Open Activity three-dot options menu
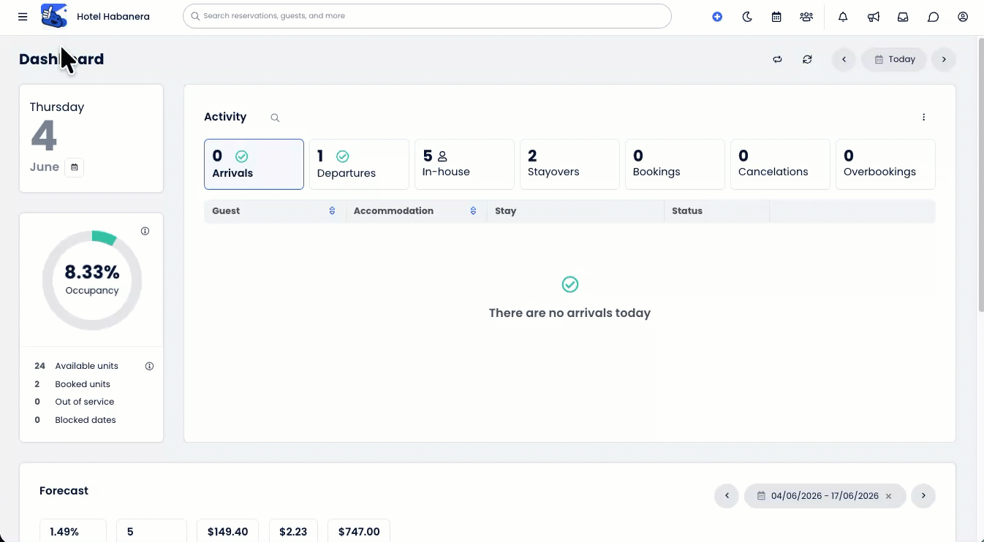 point(923,117)
